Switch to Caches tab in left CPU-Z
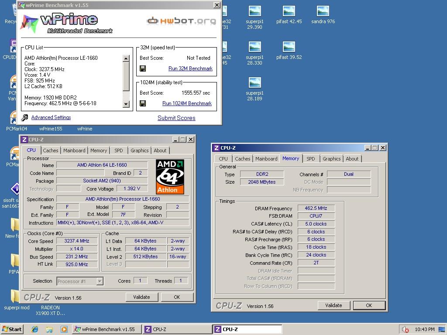447x335 pixels. coord(51,150)
